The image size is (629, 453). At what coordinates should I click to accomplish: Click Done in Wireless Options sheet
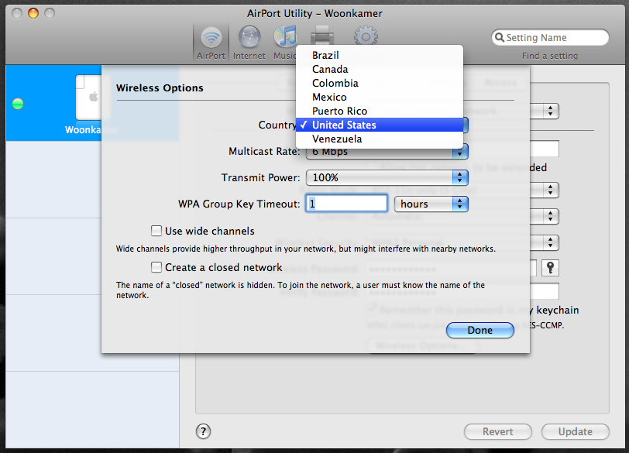point(480,331)
